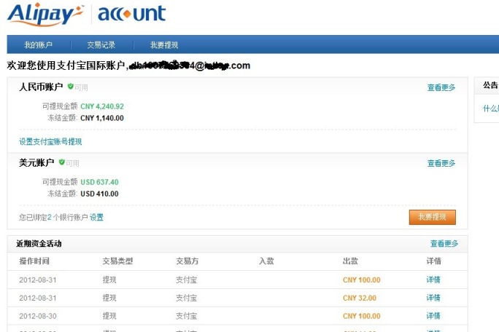Click the CNY 1,140.00 frozen amount
Screen dimensions: 499x332
[102, 118]
